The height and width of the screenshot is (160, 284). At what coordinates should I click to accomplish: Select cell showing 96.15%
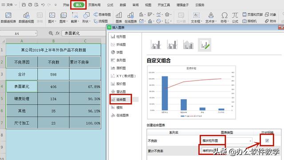(x=85, y=111)
